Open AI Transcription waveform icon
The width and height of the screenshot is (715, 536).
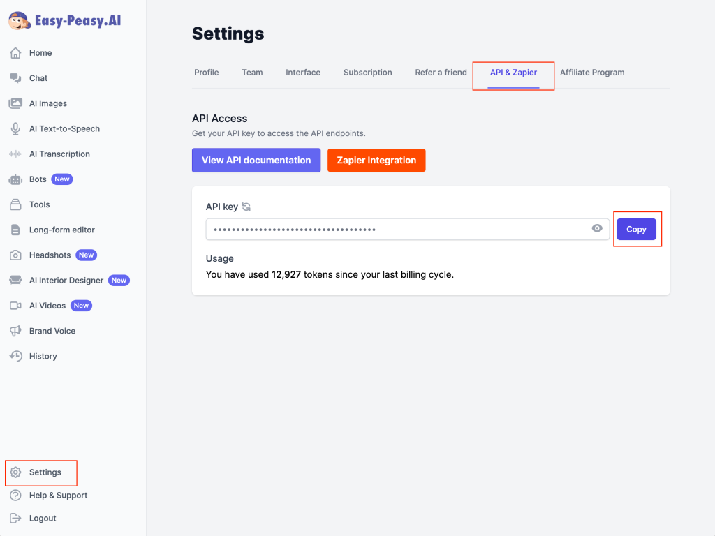click(15, 154)
